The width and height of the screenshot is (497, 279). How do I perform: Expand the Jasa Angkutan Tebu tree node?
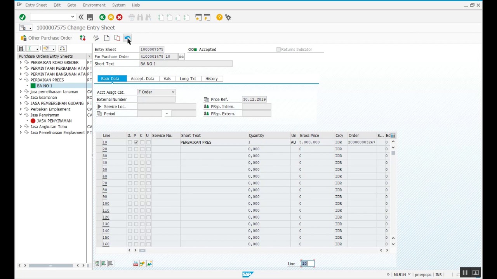coord(21,127)
